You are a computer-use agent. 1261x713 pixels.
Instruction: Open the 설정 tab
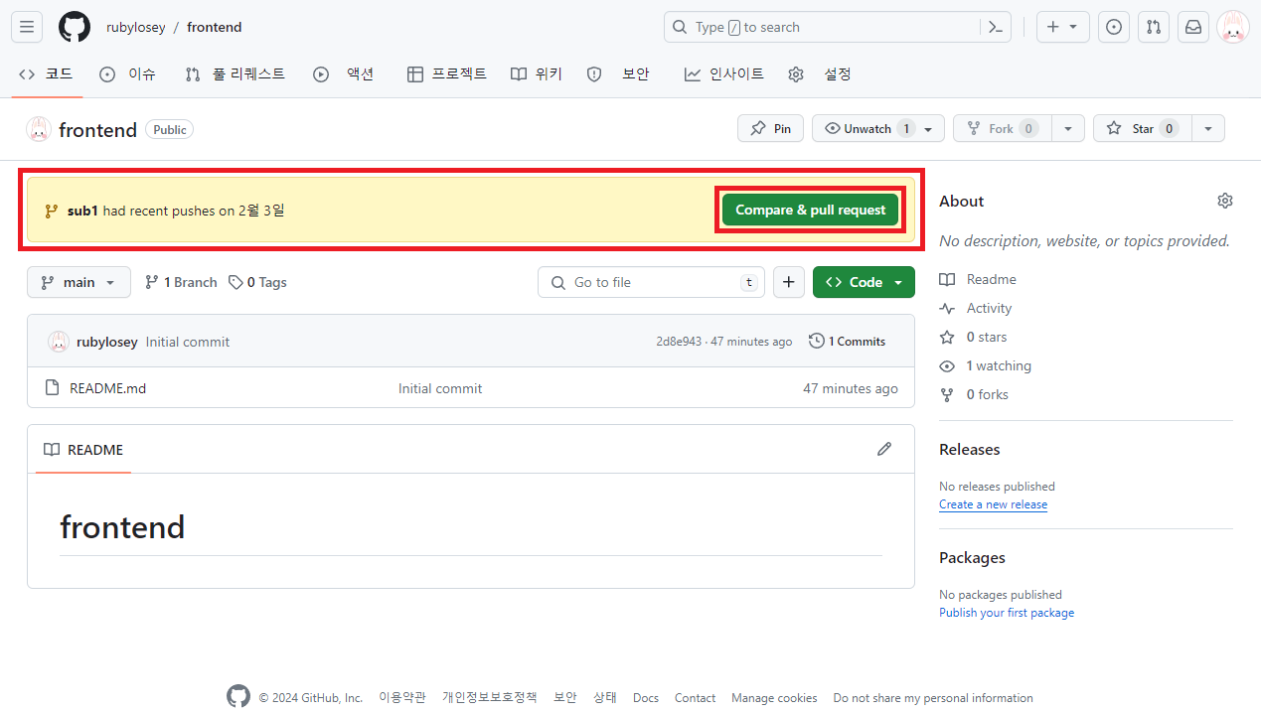(820, 73)
